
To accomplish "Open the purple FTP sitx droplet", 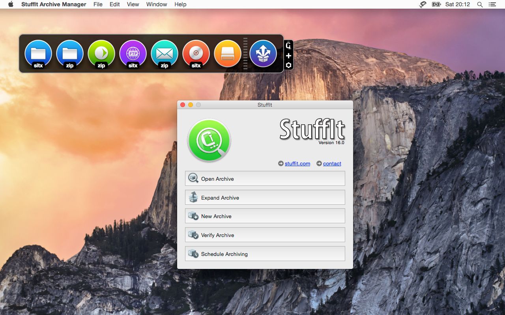I will pos(133,54).
